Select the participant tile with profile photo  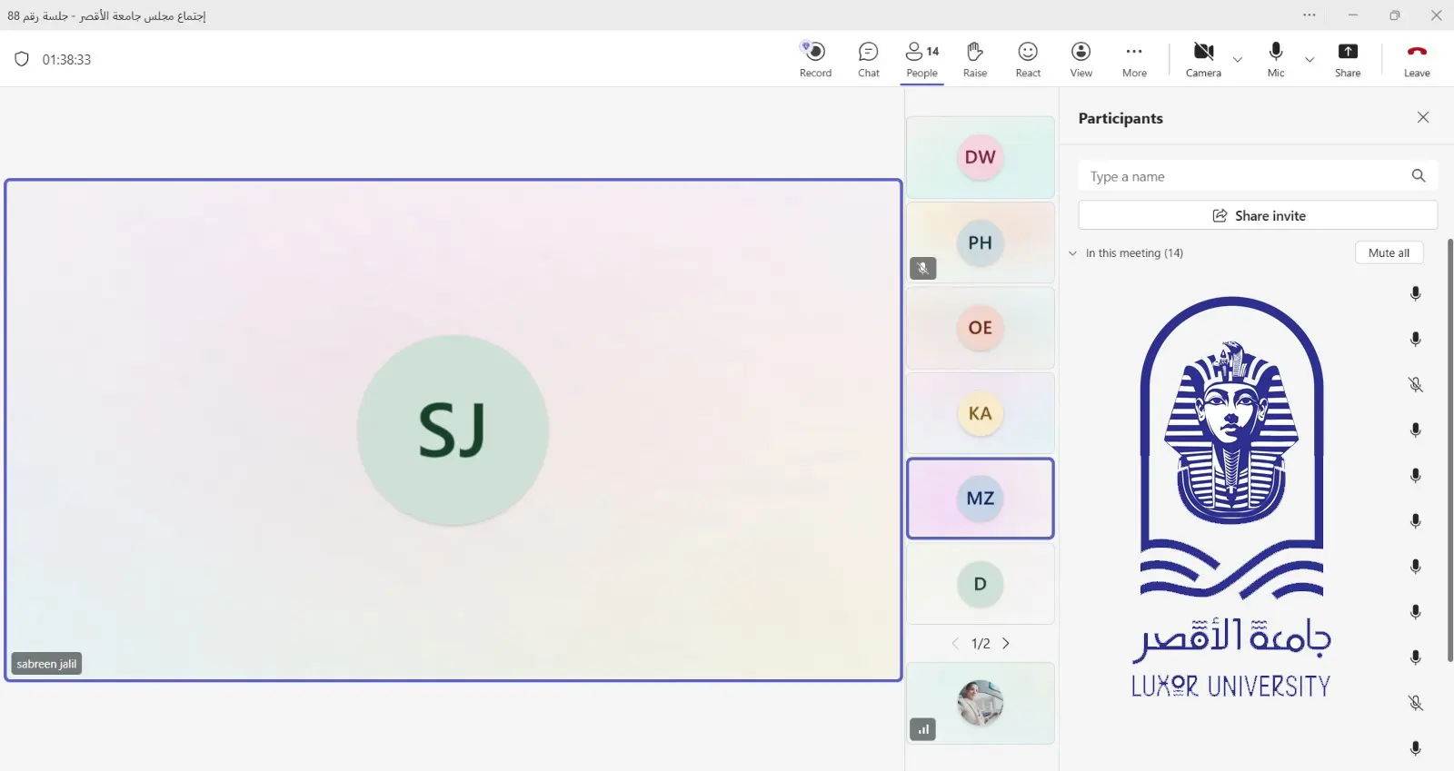980,703
